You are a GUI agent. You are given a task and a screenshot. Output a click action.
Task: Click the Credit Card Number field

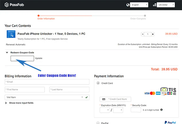point(115,99)
